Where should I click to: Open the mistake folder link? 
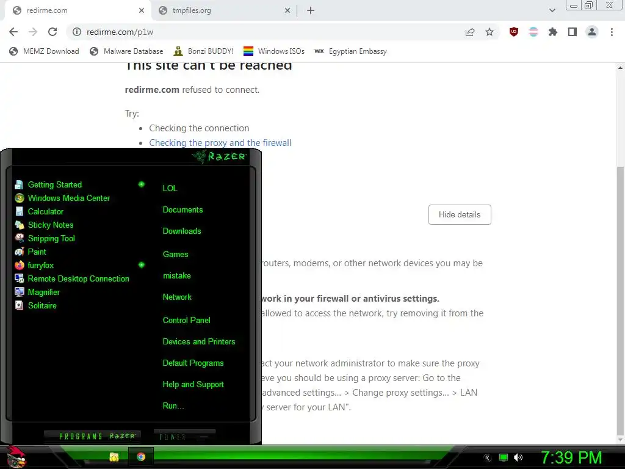[x=177, y=276]
